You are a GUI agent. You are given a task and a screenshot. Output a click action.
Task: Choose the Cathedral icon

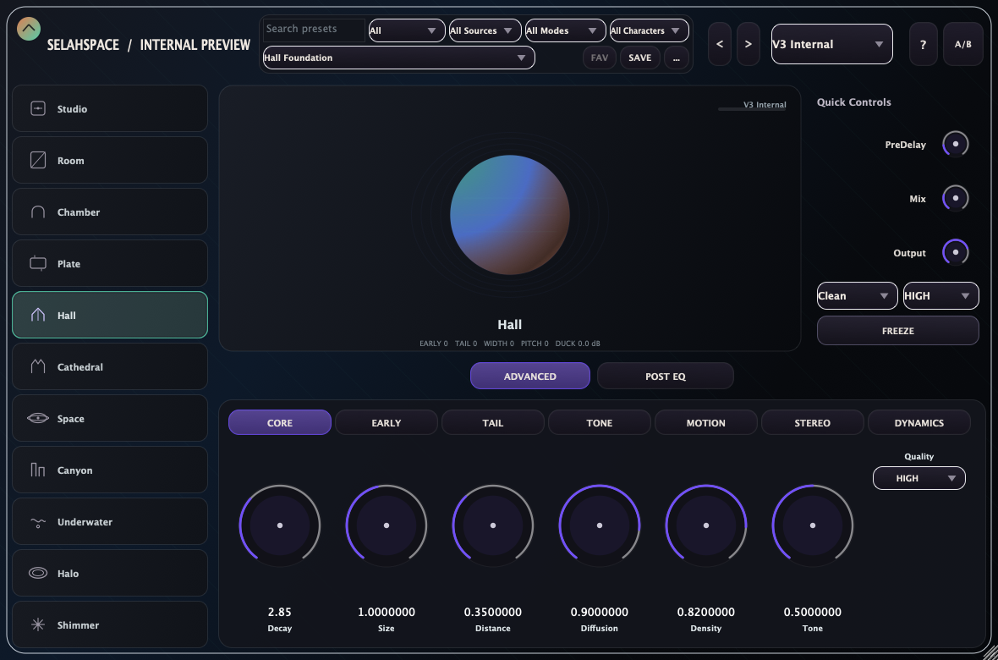[38, 367]
